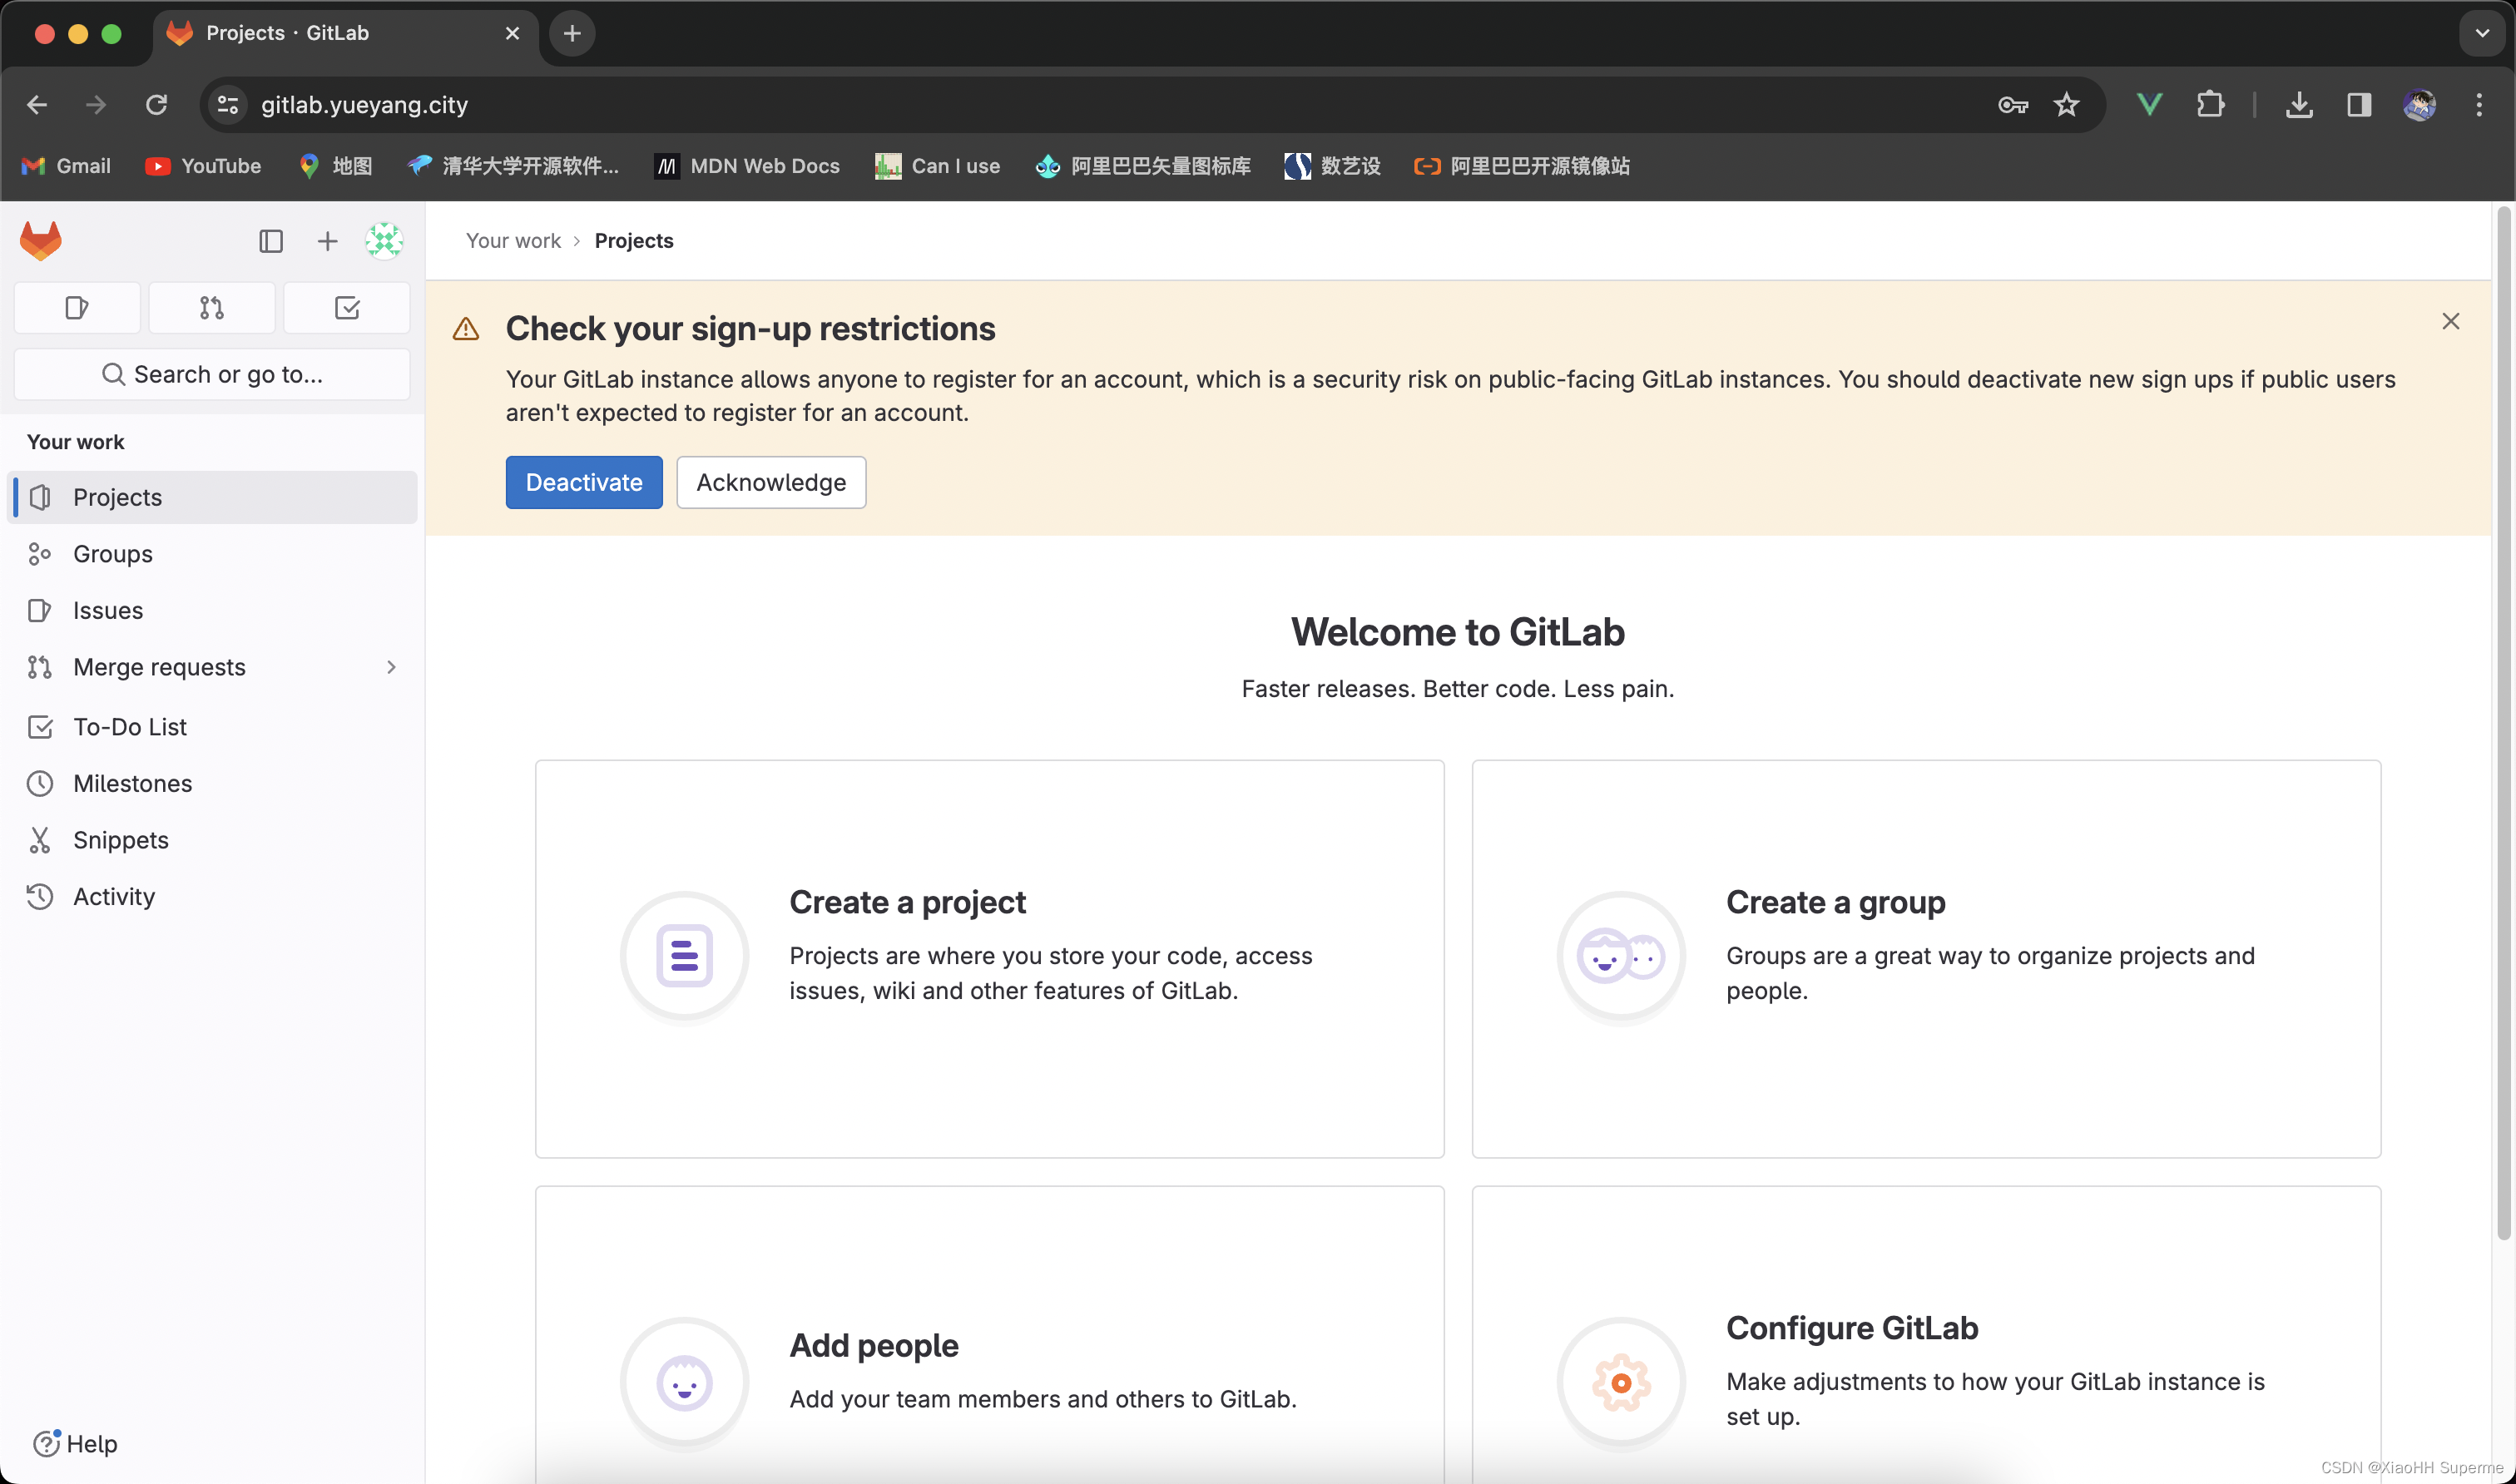Expand the Merge requests submenu chevron
The height and width of the screenshot is (1484, 2516).
[x=391, y=667]
